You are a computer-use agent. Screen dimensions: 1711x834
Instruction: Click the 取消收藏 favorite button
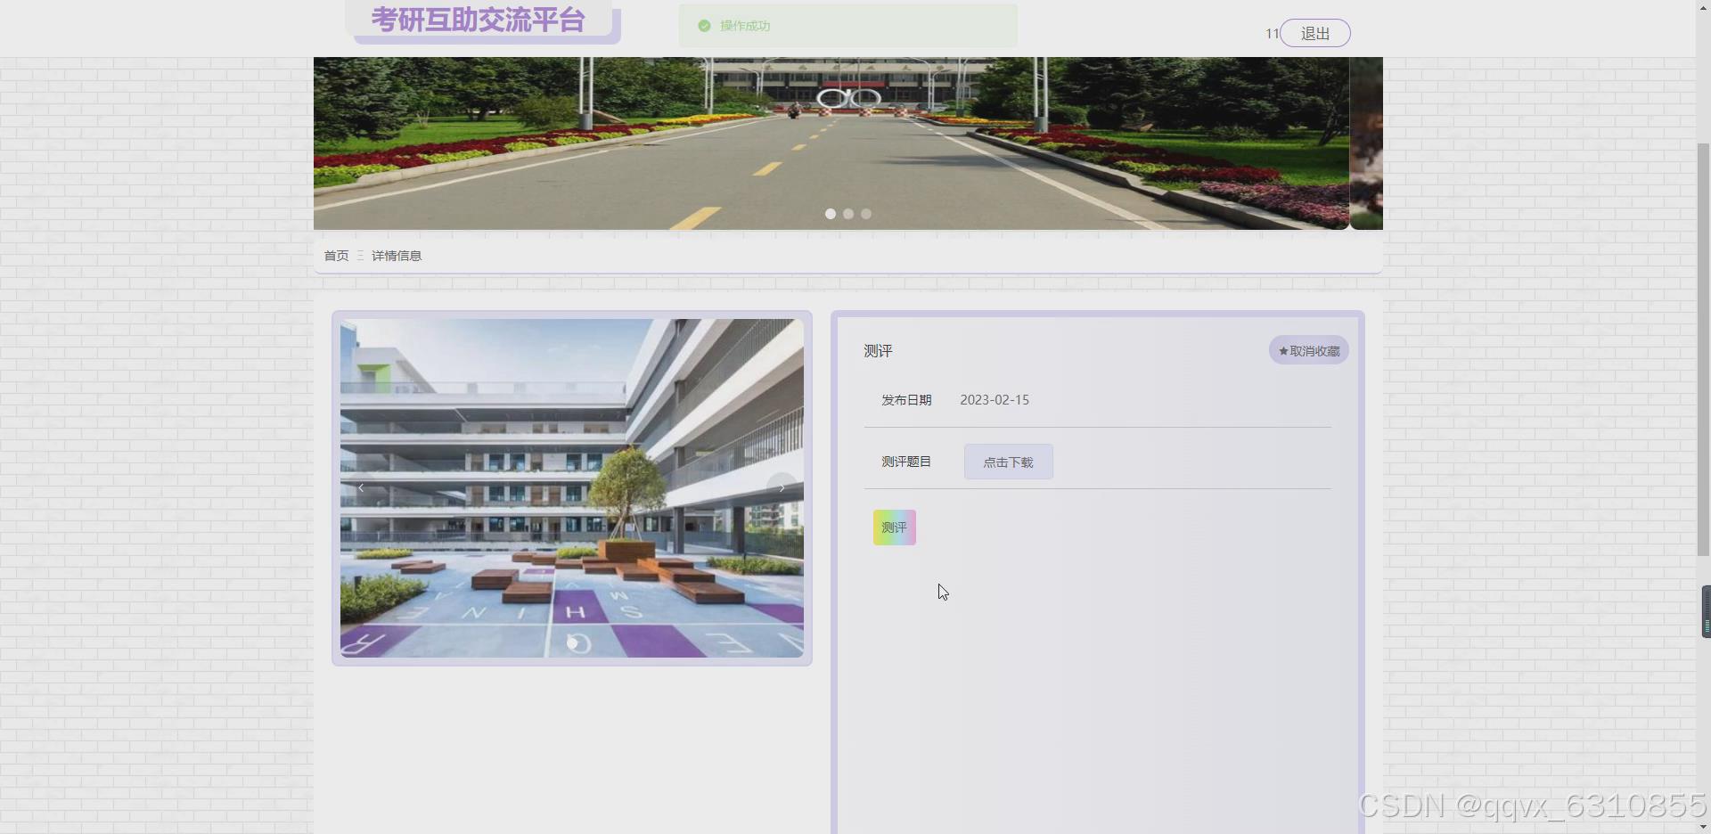pyautogui.click(x=1308, y=350)
